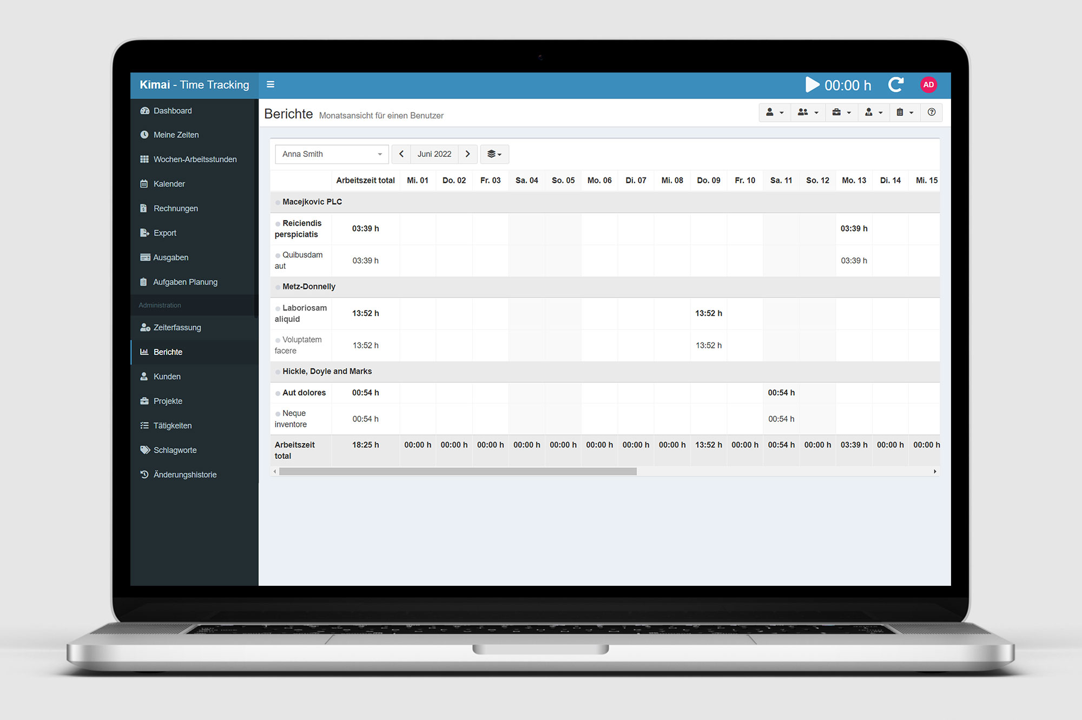Click bold 00:54 h under Sa. 11
Image resolution: width=1082 pixels, height=720 pixels.
781,393
